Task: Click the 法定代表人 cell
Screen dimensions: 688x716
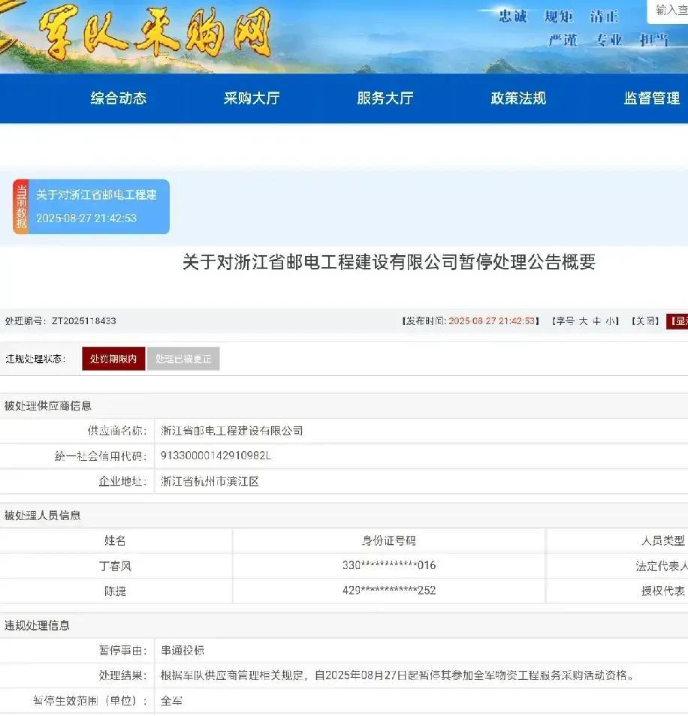Action: click(x=662, y=566)
